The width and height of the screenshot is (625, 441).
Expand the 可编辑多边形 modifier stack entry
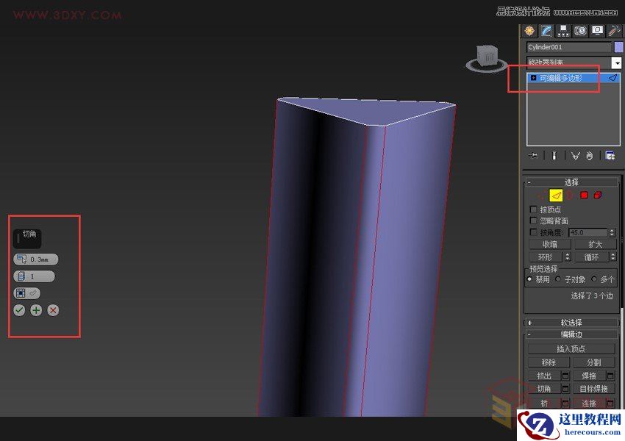point(533,77)
